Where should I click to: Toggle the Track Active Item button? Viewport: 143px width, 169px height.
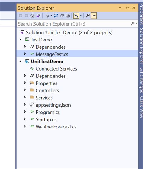pos(76,16)
